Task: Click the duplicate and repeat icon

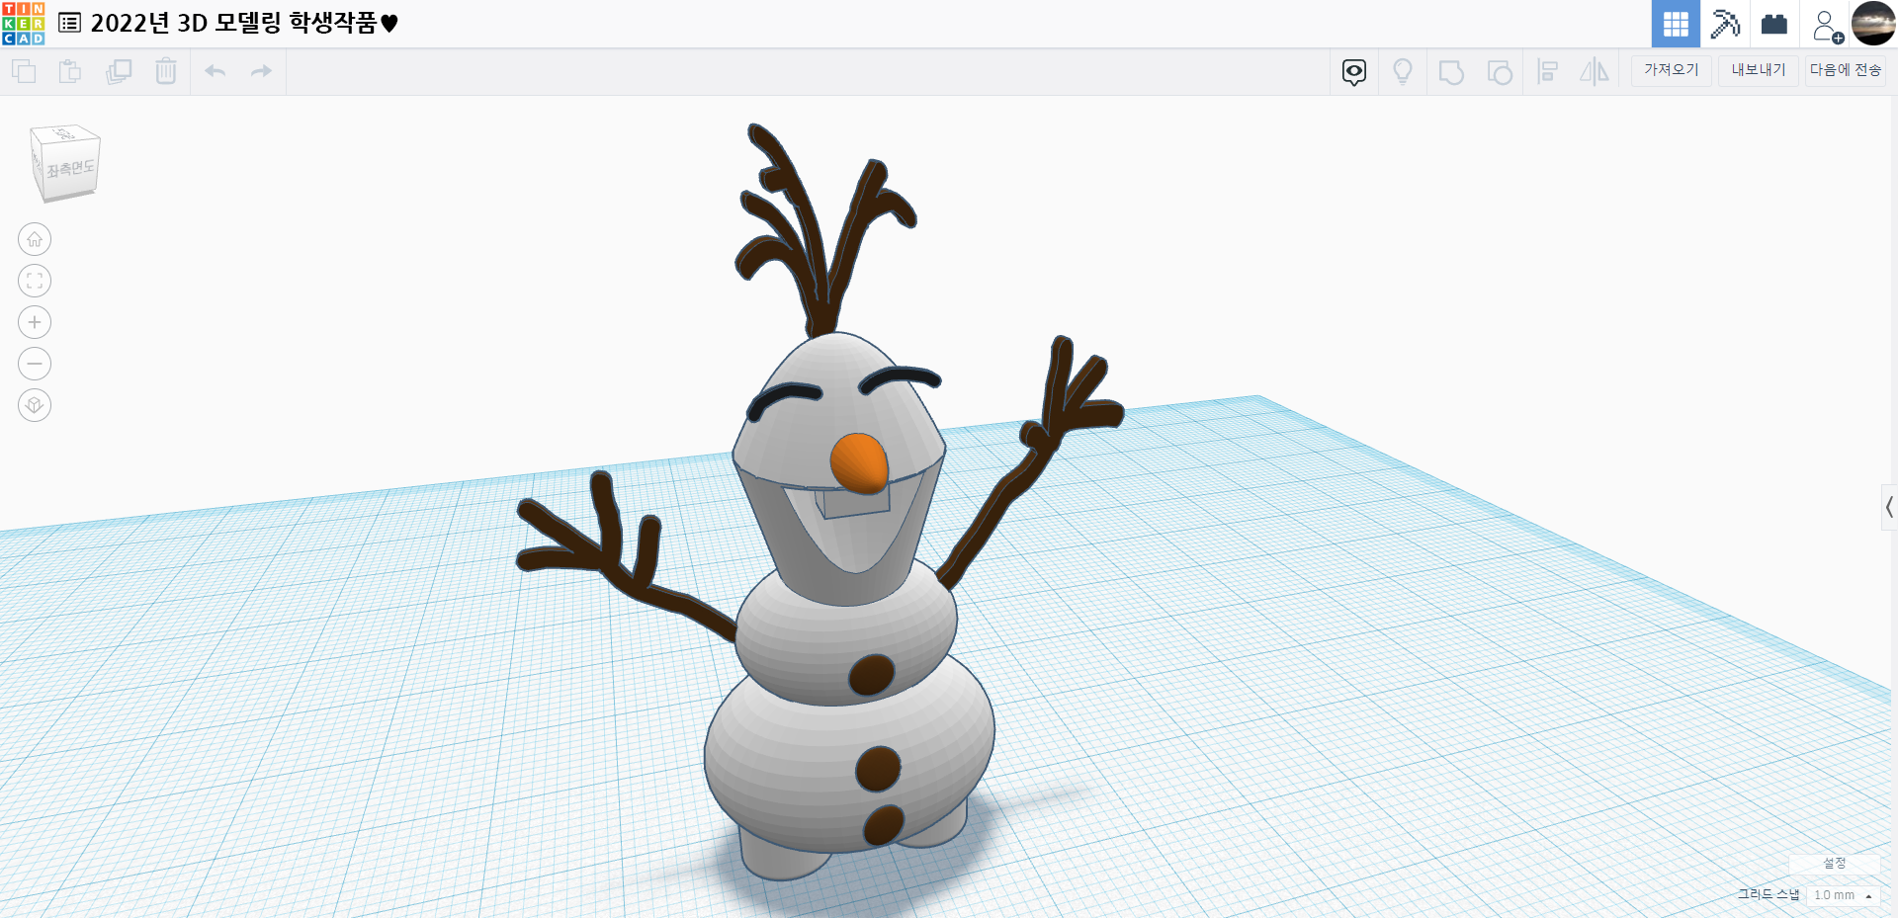Action: click(x=119, y=71)
